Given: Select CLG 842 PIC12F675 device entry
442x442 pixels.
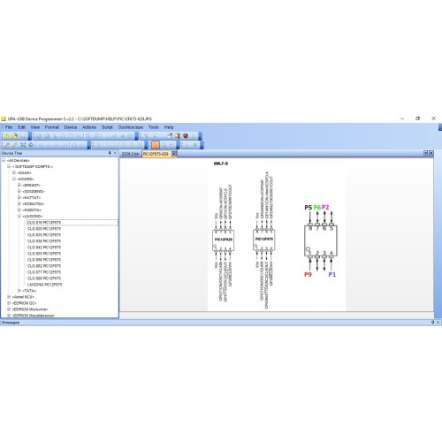Looking at the screenshot, I should coord(44,248).
